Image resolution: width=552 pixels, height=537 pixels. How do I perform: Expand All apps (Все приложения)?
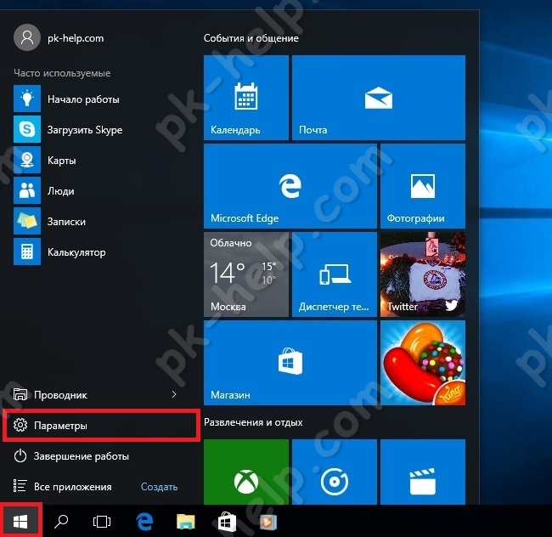coord(72,487)
